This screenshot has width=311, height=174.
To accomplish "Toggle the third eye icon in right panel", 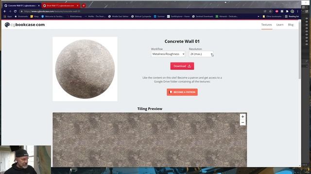I will click(307, 25).
